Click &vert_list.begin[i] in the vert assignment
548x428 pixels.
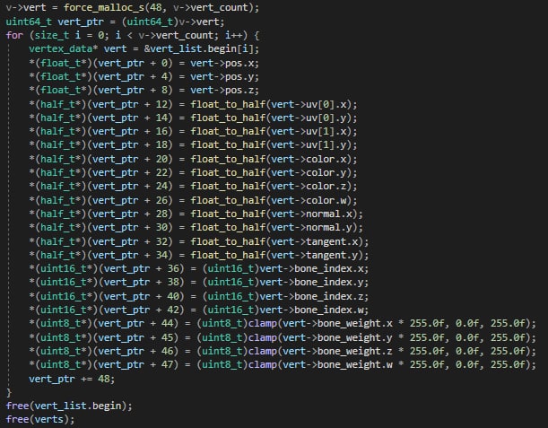click(x=199, y=48)
